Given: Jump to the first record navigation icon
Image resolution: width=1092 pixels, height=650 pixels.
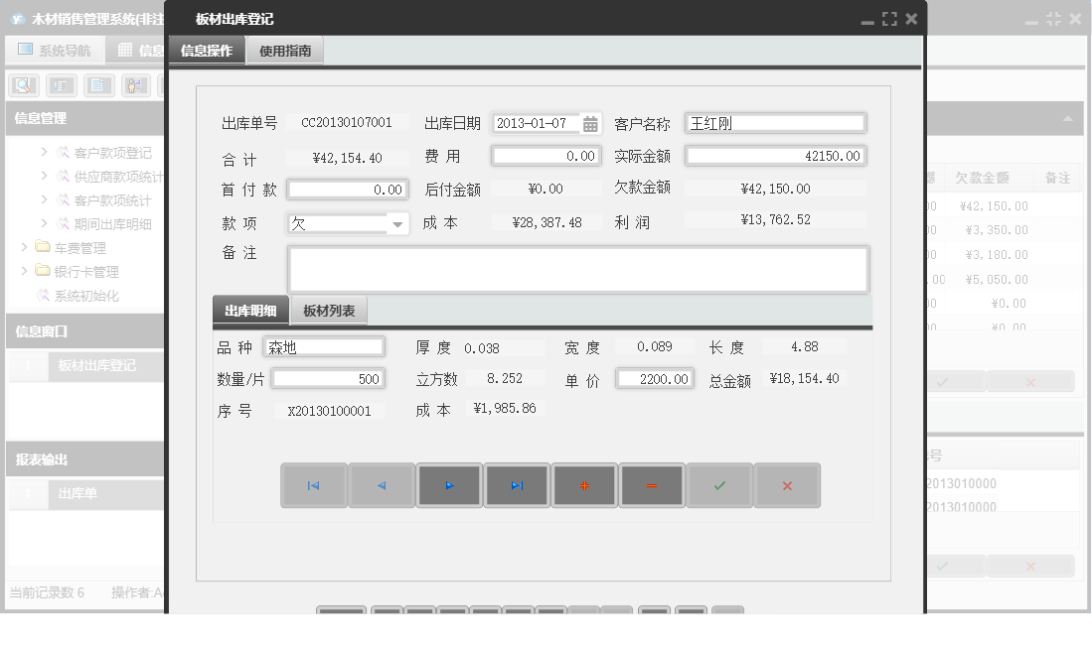Looking at the screenshot, I should pyautogui.click(x=314, y=485).
